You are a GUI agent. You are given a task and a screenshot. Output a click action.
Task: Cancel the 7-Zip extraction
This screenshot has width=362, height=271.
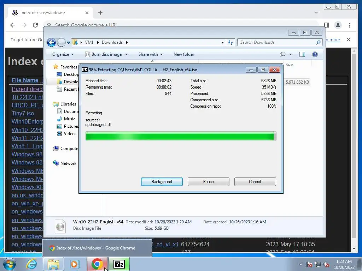click(x=255, y=182)
